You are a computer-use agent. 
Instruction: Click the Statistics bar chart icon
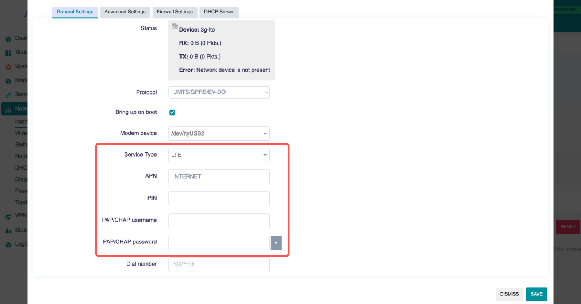[x=8, y=230]
